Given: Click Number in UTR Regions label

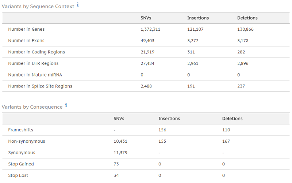Looking at the screenshot, I should pos(33,63).
